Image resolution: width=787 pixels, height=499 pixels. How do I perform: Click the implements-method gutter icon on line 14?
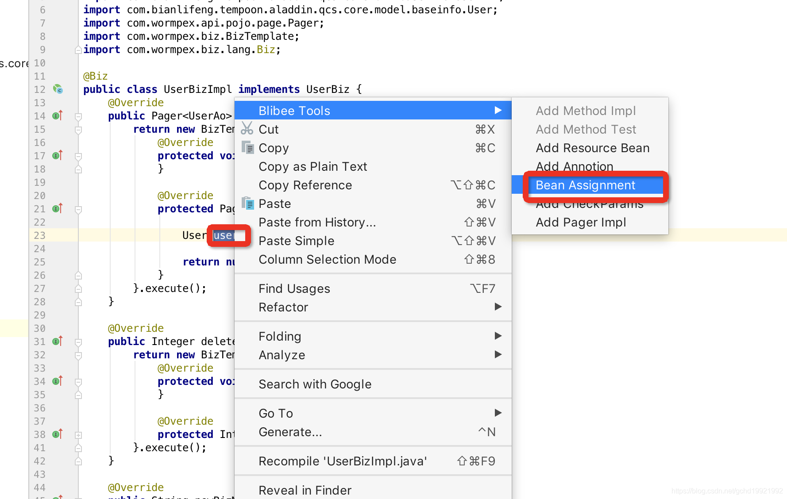click(x=58, y=116)
